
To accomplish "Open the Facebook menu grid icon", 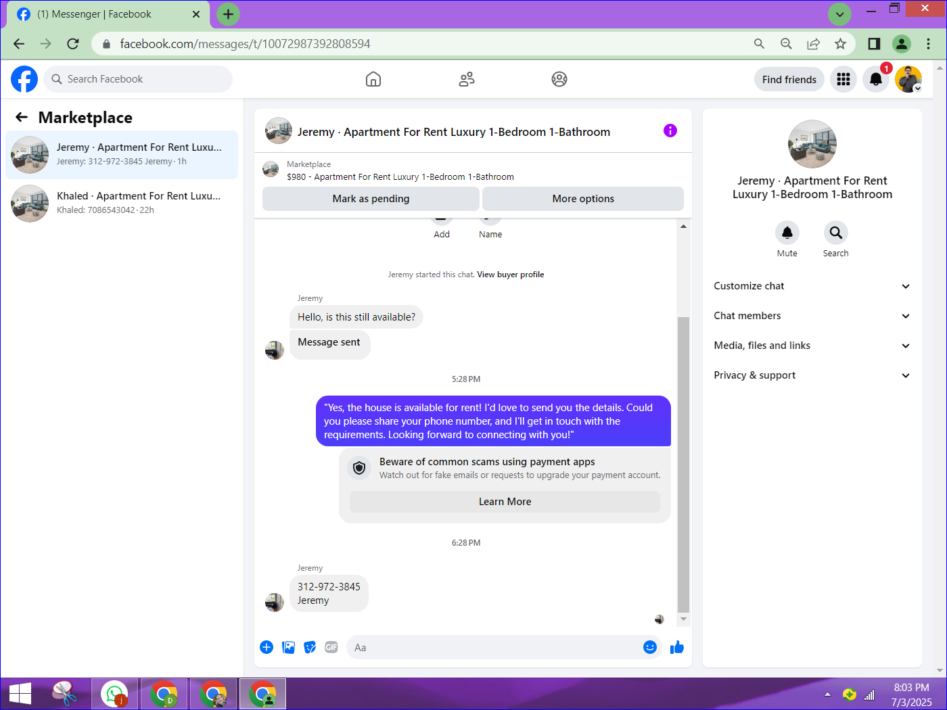I will tap(844, 79).
